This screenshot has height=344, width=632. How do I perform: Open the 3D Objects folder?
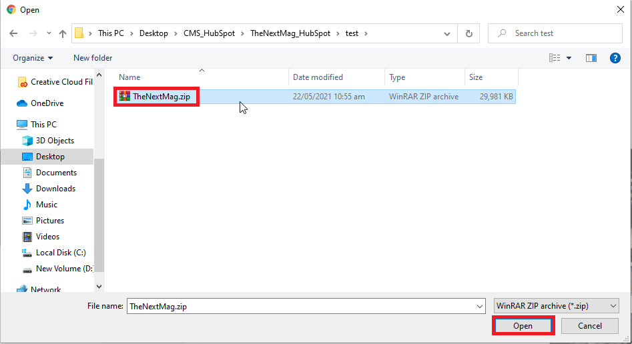[x=55, y=141]
